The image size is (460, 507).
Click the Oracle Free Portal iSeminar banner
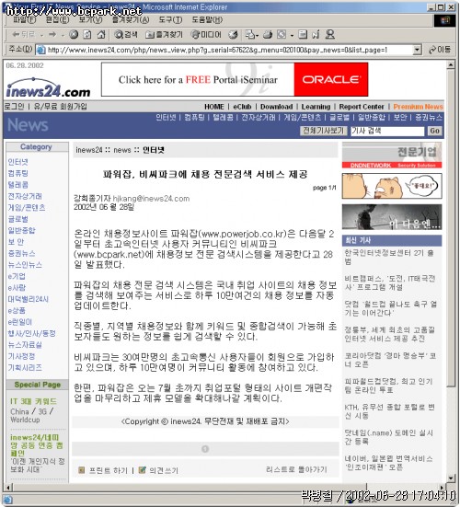tap(235, 79)
